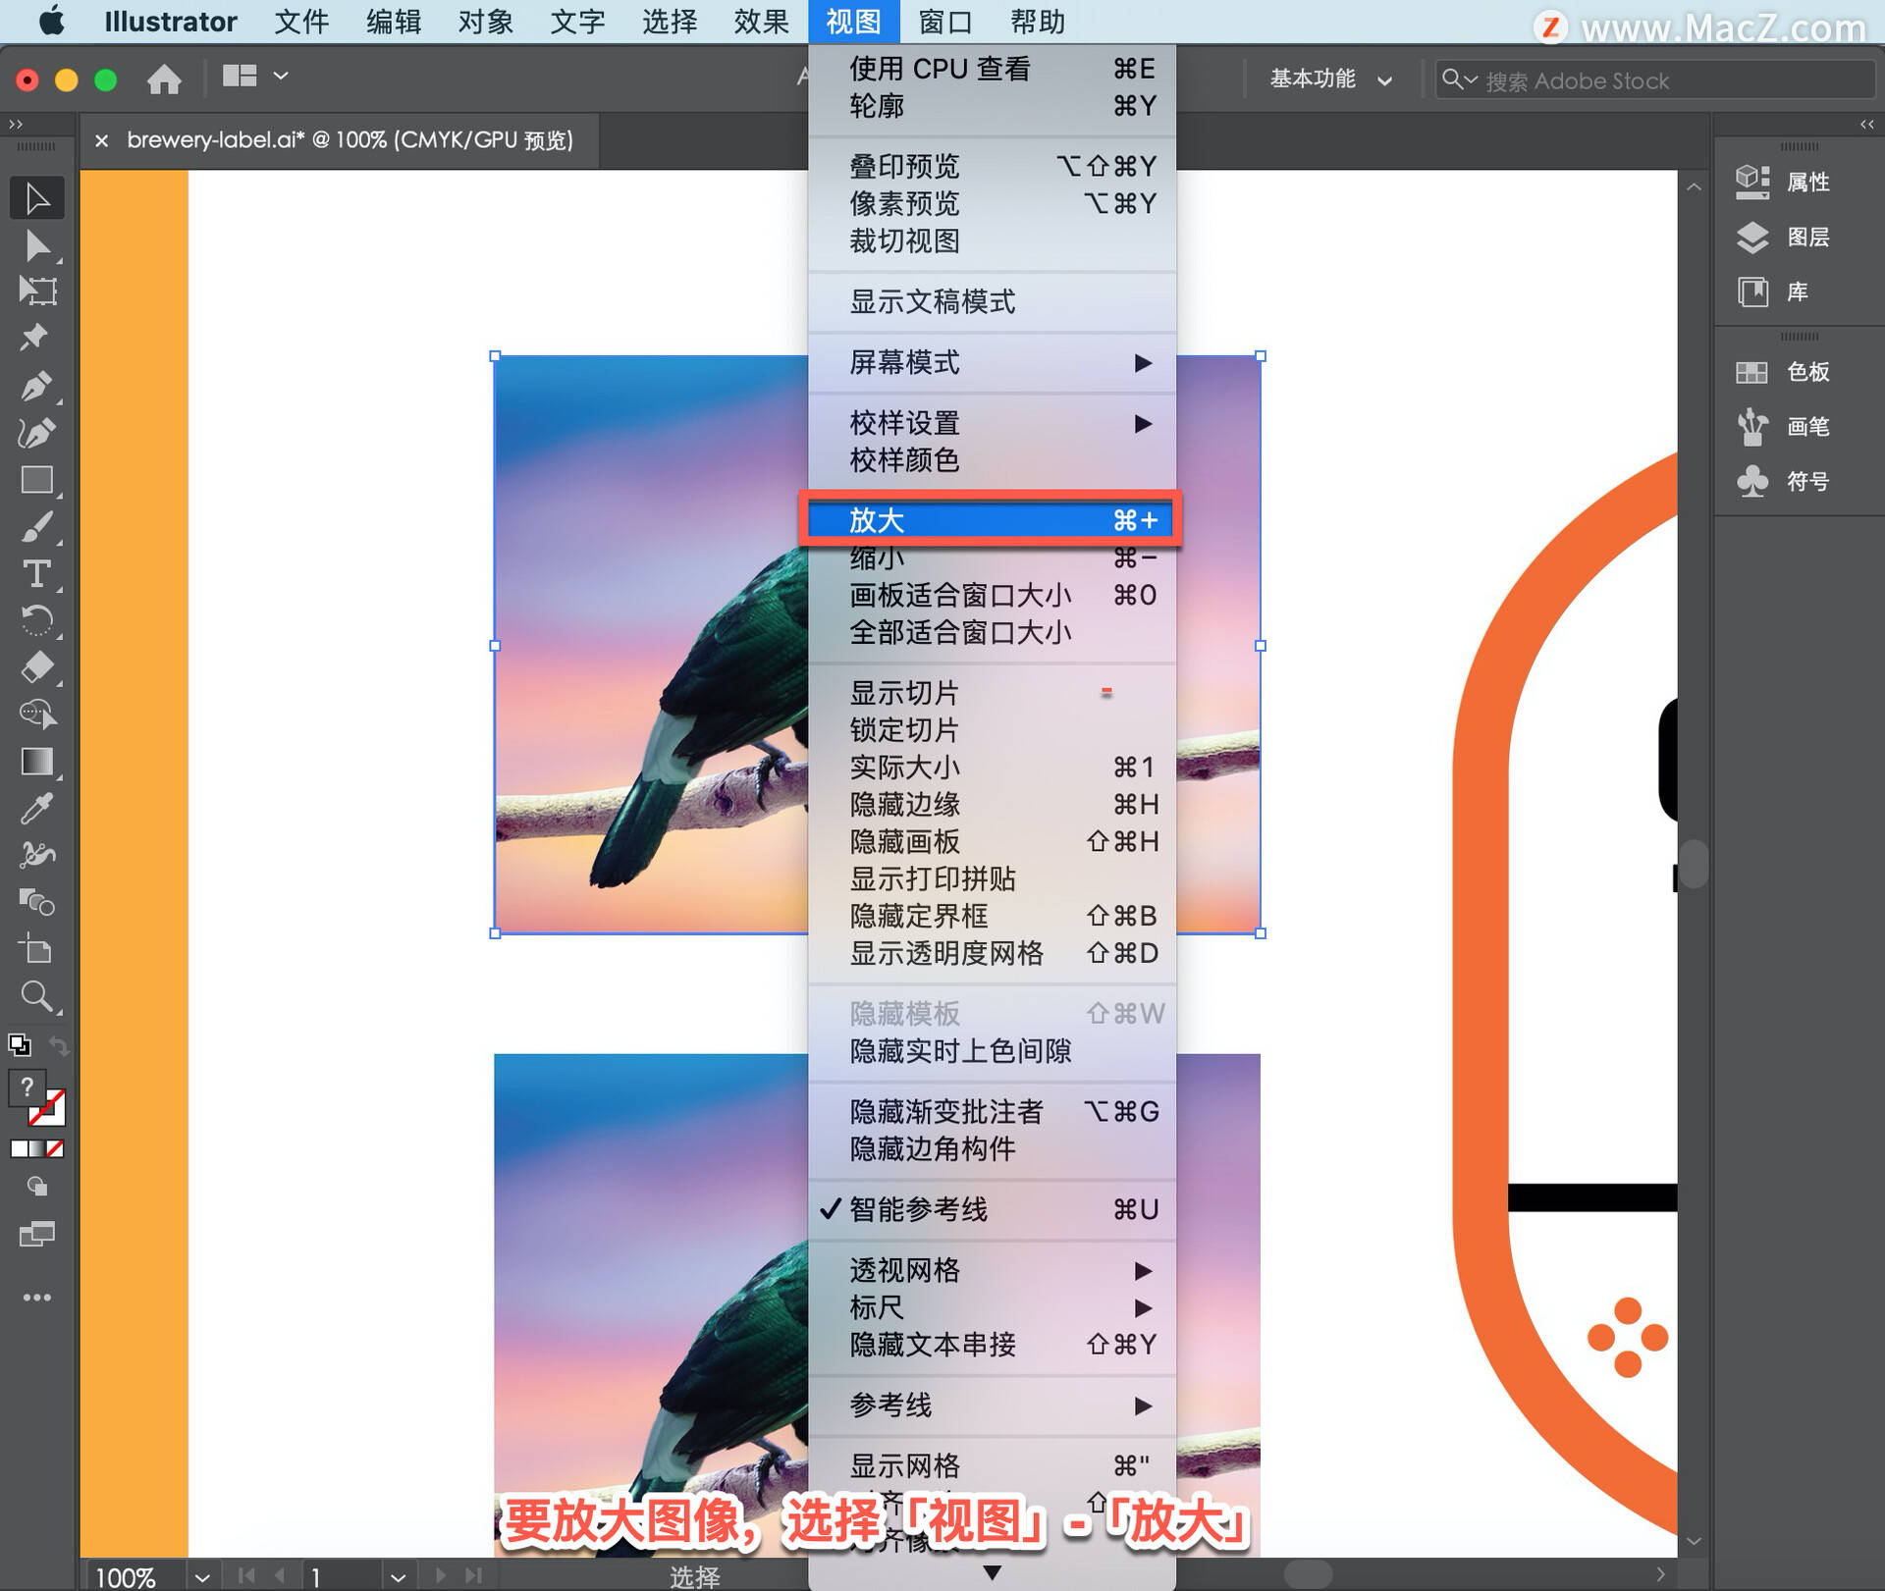Open the Essentials workspace dropdown
This screenshot has width=1885, height=1591.
coord(1330,80)
